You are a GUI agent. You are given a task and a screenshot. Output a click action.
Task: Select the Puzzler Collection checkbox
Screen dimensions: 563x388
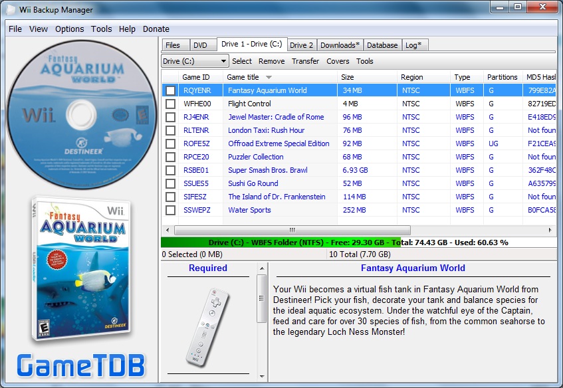170,157
